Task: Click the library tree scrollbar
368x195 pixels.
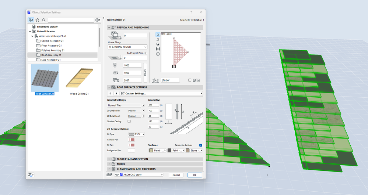Action: coord(99,37)
